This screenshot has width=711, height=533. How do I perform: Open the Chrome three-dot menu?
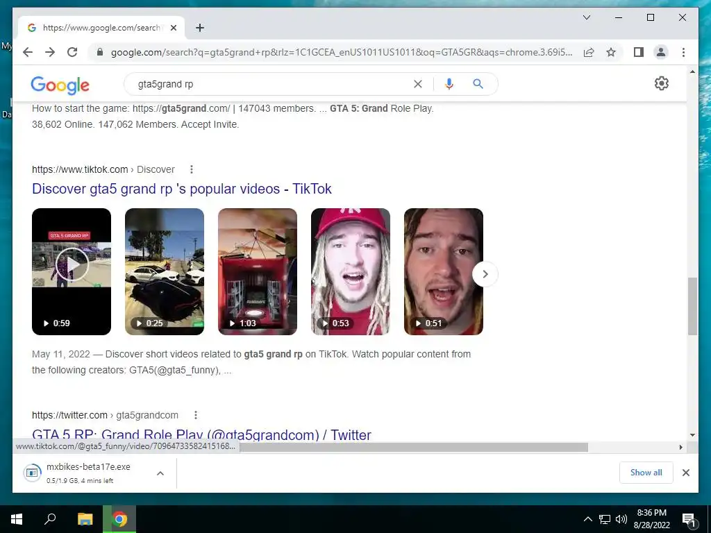click(x=683, y=52)
